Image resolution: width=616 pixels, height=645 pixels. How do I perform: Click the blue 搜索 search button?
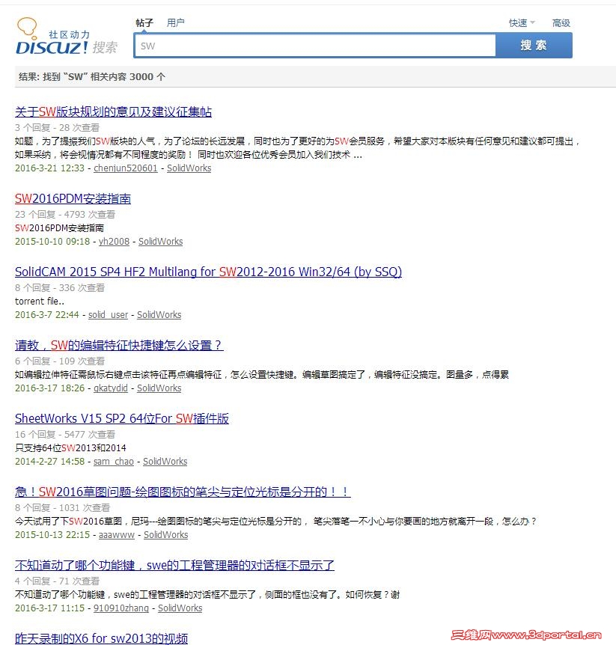pos(533,46)
